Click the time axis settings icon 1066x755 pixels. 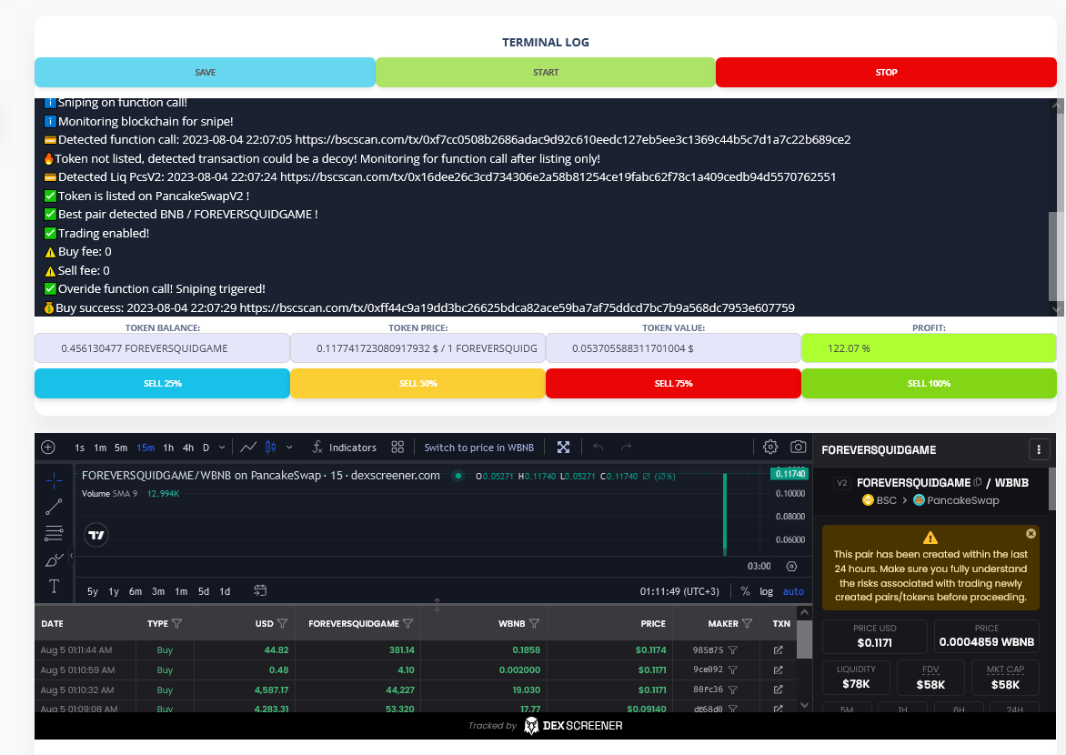(791, 567)
